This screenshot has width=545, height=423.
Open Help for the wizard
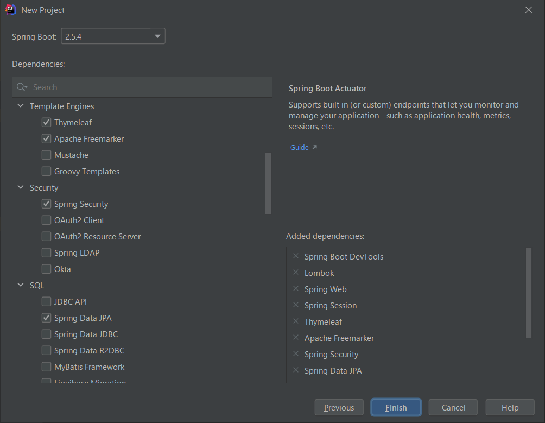(x=510, y=407)
